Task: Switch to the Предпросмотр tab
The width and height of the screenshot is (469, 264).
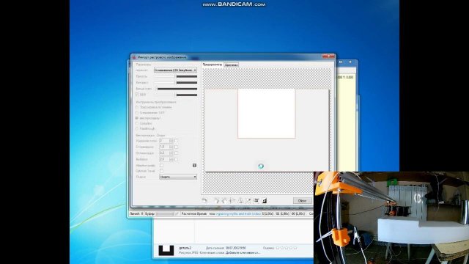Action: point(213,65)
